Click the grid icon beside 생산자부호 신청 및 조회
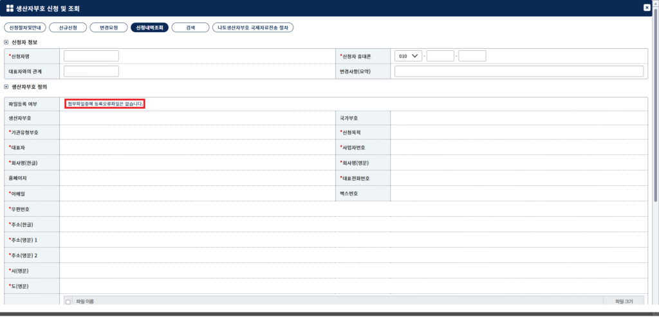This screenshot has width=659, height=317. [x=10, y=8]
